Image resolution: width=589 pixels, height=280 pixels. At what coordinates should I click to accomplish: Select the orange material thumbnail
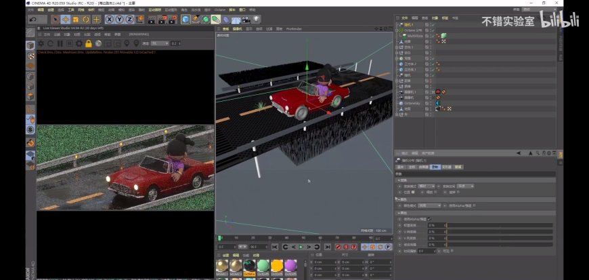tap(276, 266)
